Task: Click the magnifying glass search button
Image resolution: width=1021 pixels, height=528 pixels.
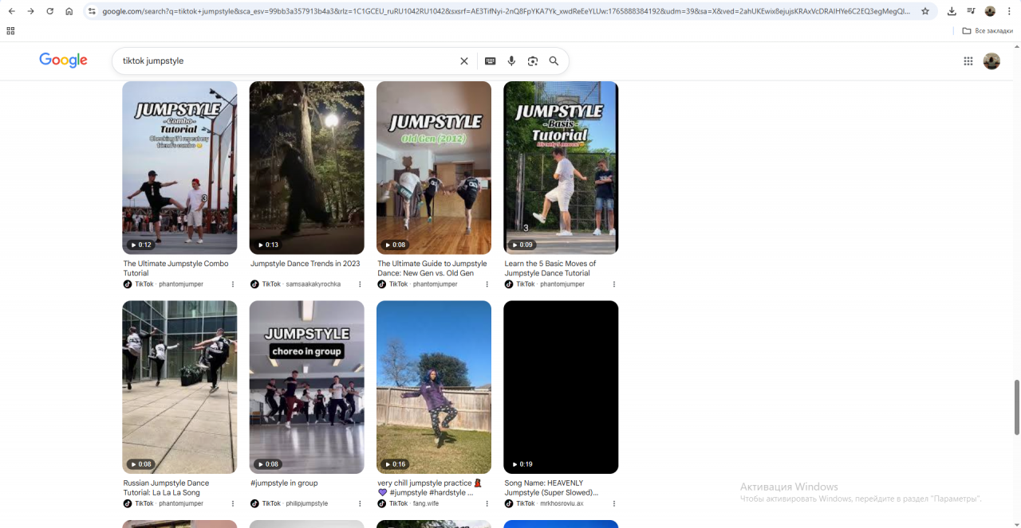Action: pos(554,61)
